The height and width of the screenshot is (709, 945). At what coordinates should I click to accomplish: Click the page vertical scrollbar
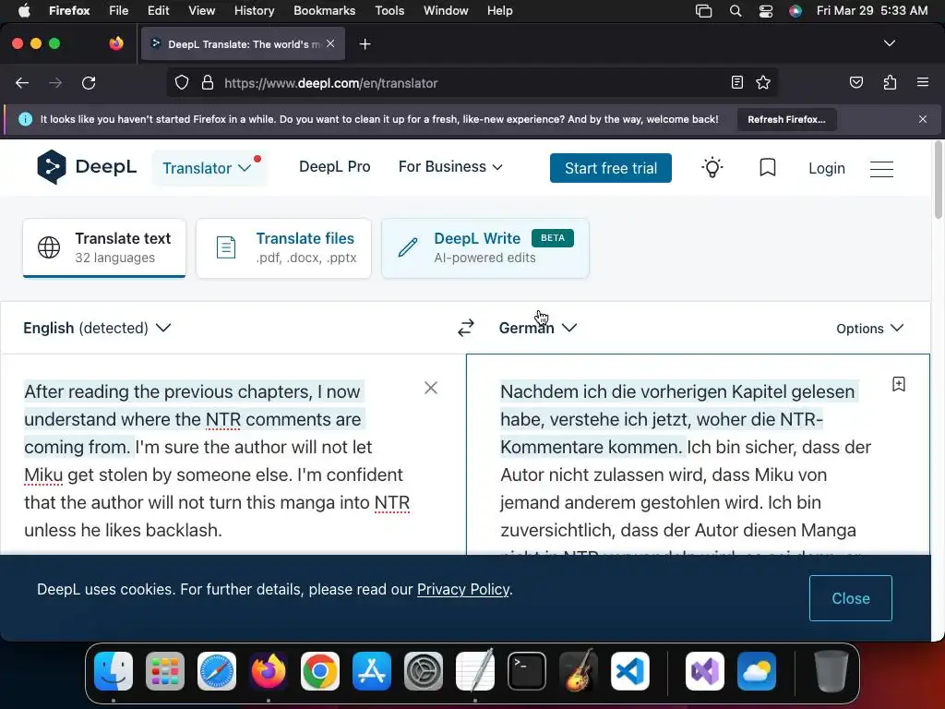click(x=938, y=181)
